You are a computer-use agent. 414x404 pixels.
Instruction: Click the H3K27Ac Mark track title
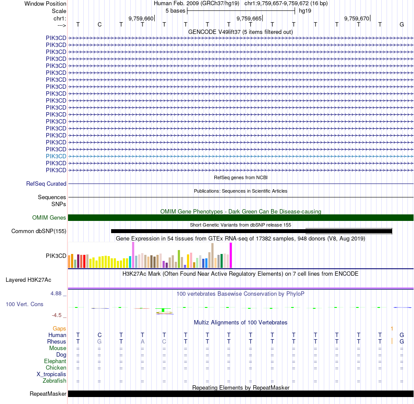pyautogui.click(x=241, y=274)
